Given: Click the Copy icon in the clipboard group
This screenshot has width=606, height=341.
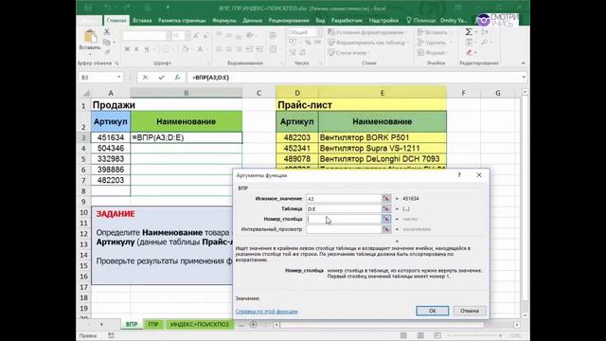Looking at the screenshot, I should point(107,42).
